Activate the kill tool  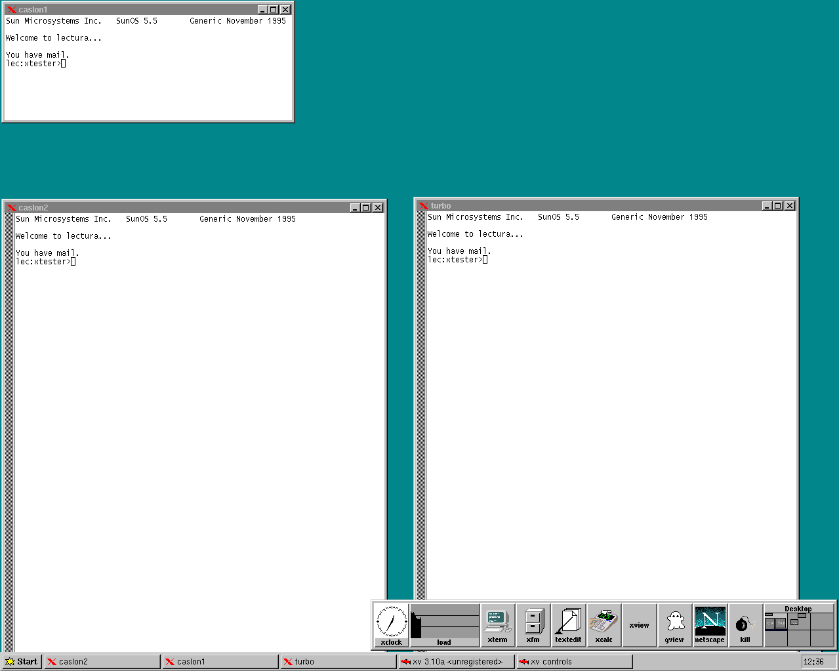[745, 623]
